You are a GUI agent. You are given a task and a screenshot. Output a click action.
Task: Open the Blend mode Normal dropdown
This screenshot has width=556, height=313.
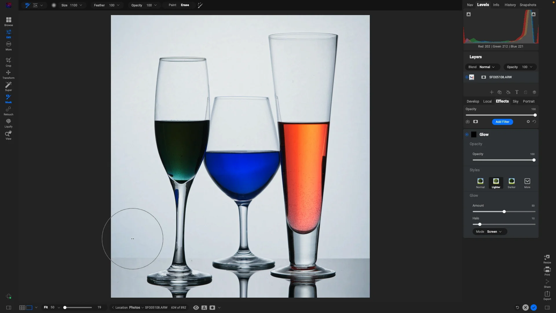coord(482,67)
